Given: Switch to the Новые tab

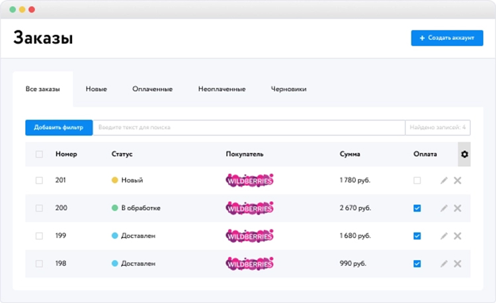Looking at the screenshot, I should [96, 89].
